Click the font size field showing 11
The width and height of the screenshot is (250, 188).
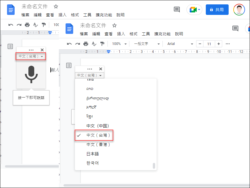pyautogui.click(x=209, y=44)
